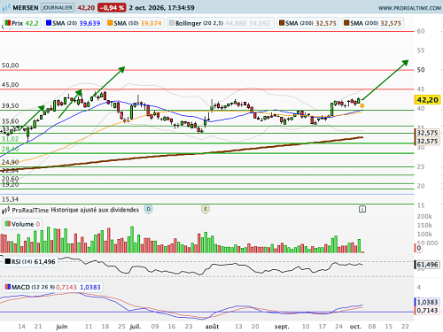Click the 15,34 level label

(x=11, y=199)
